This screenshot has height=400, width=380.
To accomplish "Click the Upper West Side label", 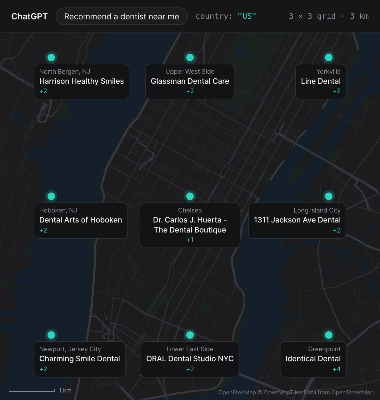I will coord(190,72).
